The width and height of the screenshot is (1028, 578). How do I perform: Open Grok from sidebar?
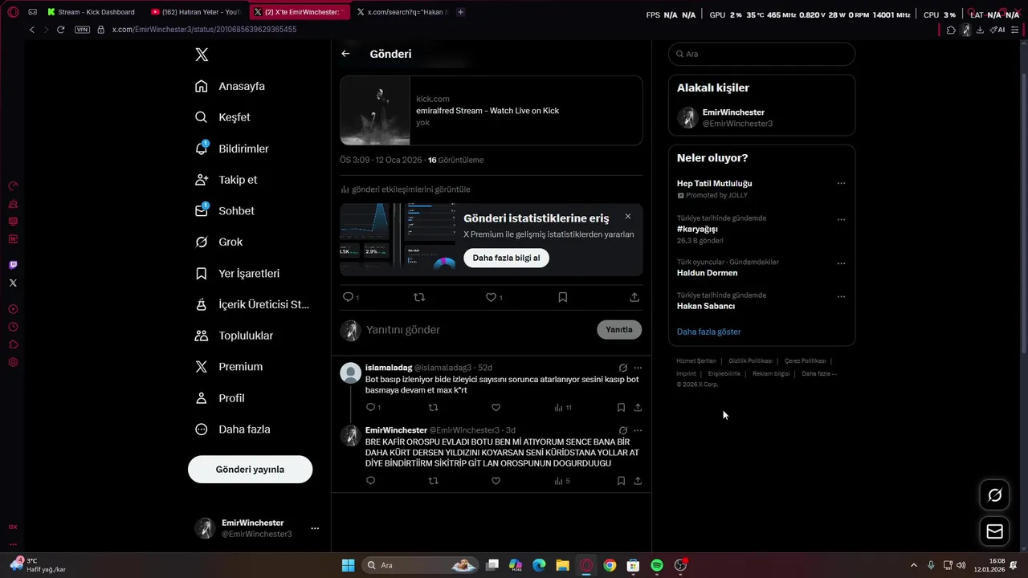(218, 242)
